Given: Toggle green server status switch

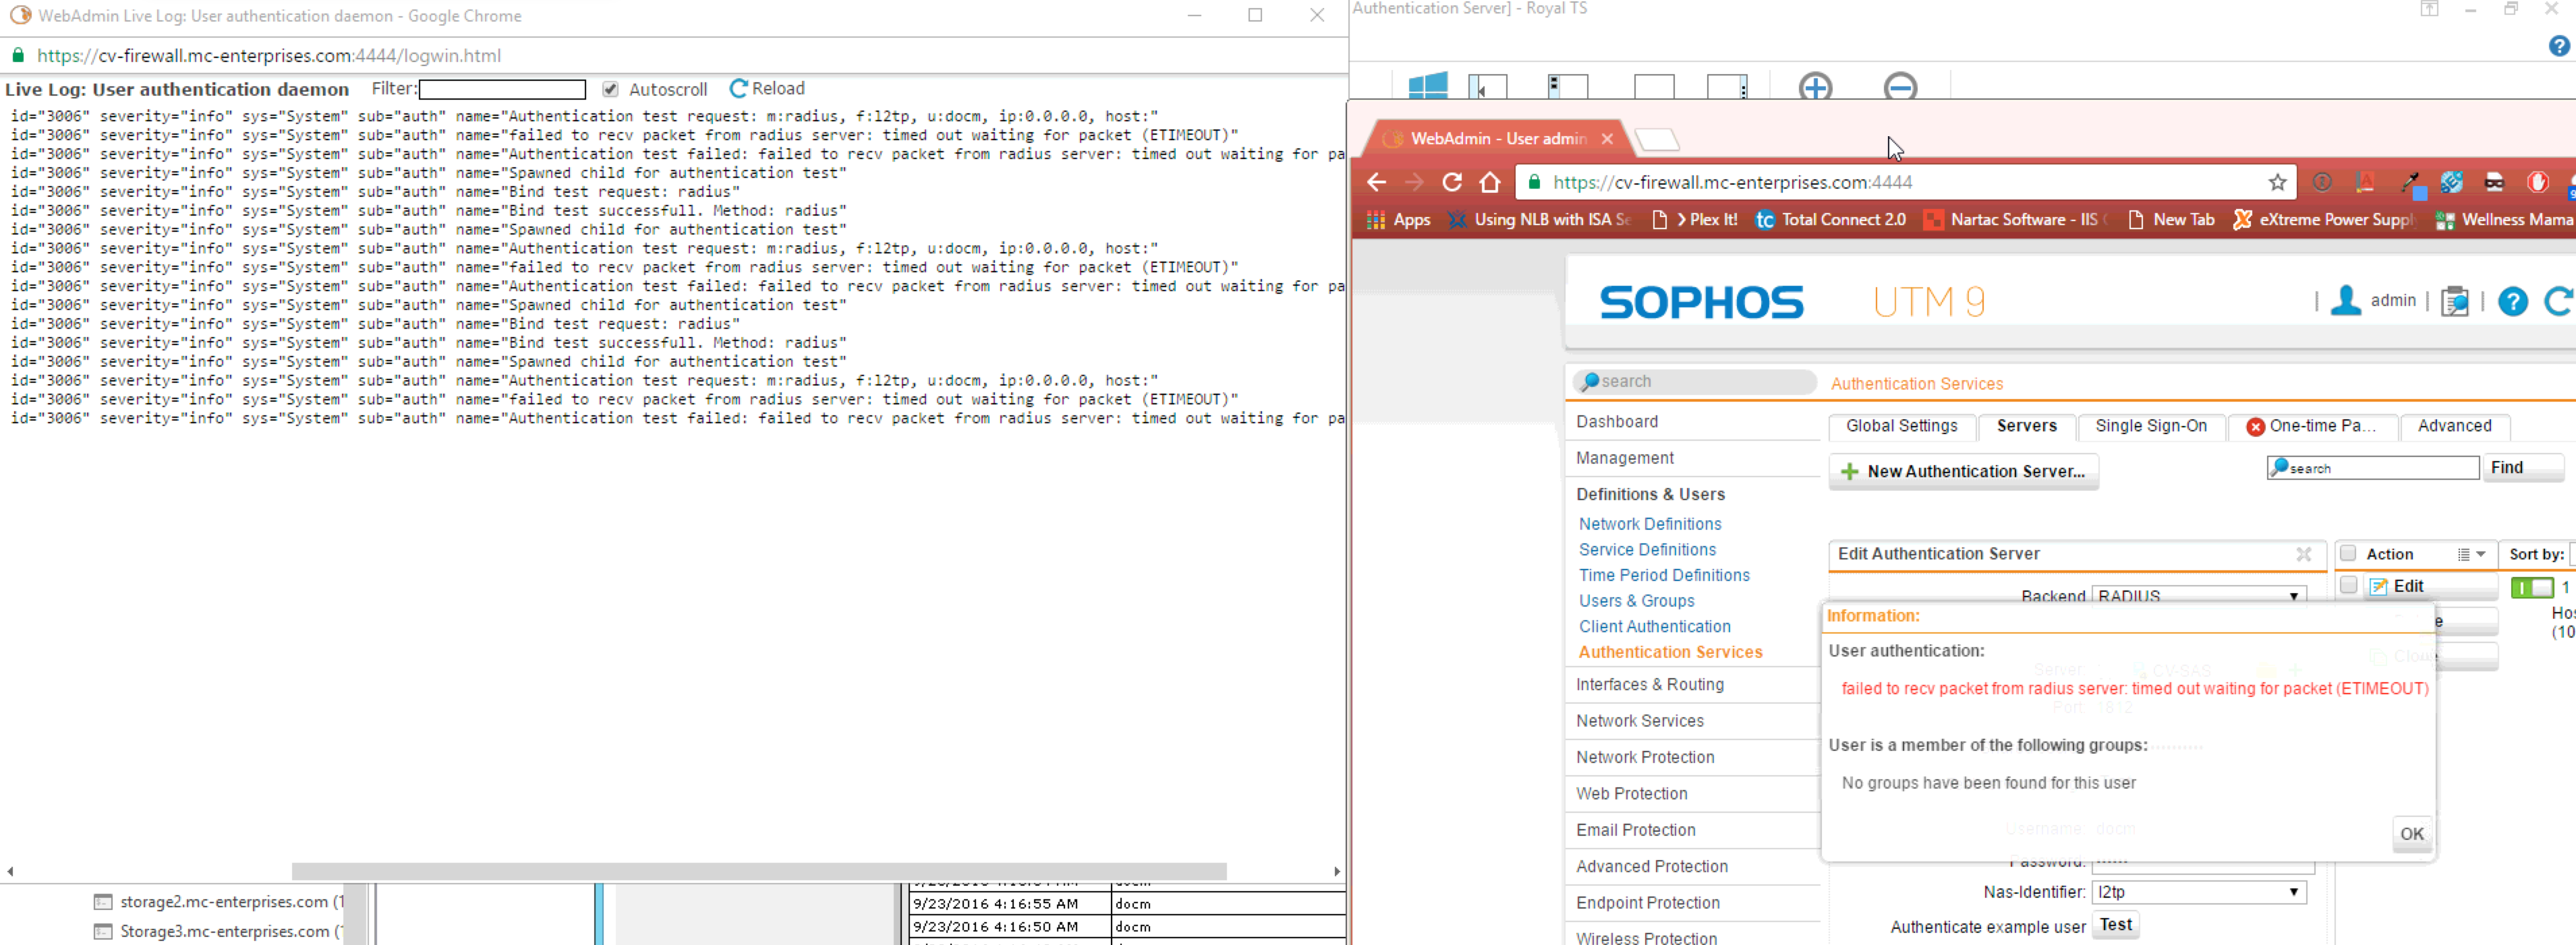Looking at the screenshot, I should (x=2531, y=587).
